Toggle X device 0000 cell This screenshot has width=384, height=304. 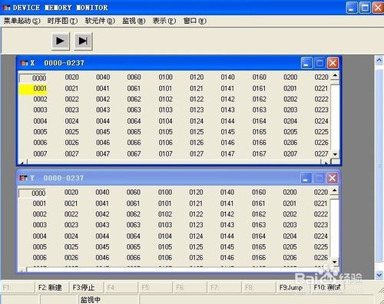coord(33,78)
